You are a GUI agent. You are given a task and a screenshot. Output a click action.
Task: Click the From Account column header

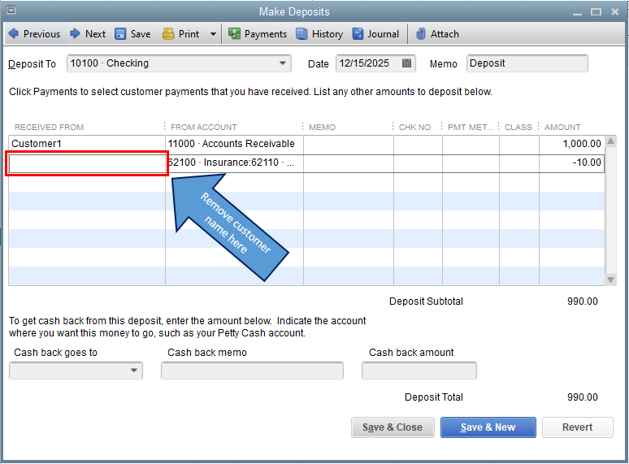(203, 127)
